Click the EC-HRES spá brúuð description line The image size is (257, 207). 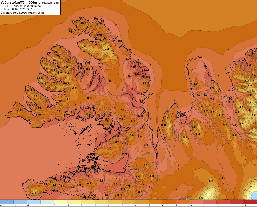point(21,6)
